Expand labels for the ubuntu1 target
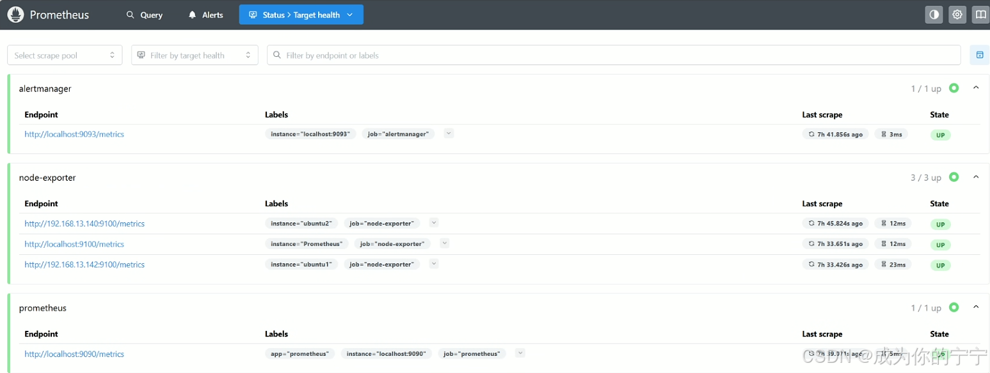 point(434,264)
